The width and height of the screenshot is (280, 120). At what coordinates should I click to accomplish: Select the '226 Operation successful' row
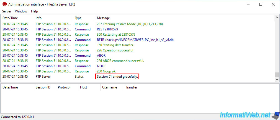coord(137,50)
